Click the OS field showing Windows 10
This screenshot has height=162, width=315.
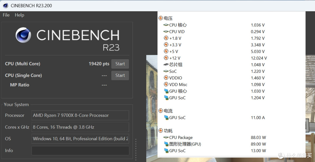(x=80, y=139)
